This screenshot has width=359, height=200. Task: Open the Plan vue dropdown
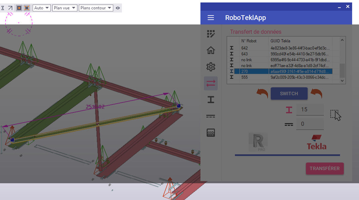pyautogui.click(x=65, y=8)
